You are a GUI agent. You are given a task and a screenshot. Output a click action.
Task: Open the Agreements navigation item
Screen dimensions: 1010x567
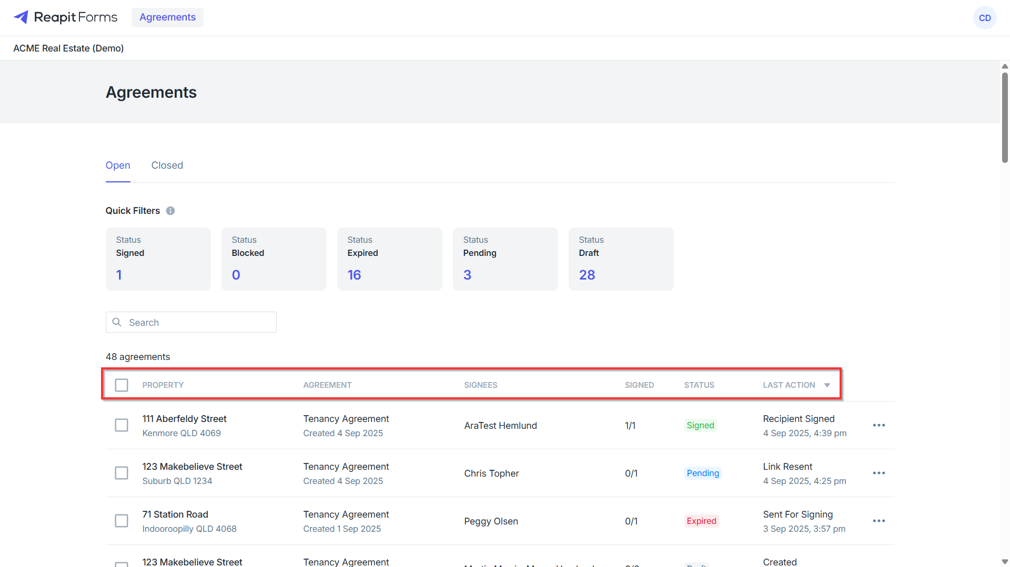tap(167, 17)
